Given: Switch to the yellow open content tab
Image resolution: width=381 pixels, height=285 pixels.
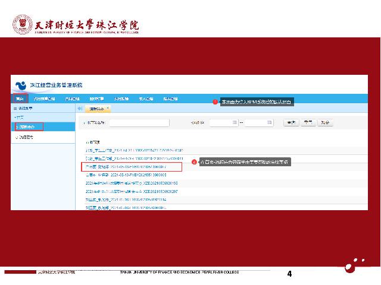Looking at the screenshot, I should pos(96,109).
